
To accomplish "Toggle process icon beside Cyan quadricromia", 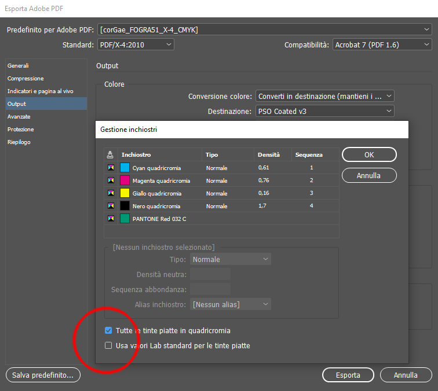I will [111, 168].
